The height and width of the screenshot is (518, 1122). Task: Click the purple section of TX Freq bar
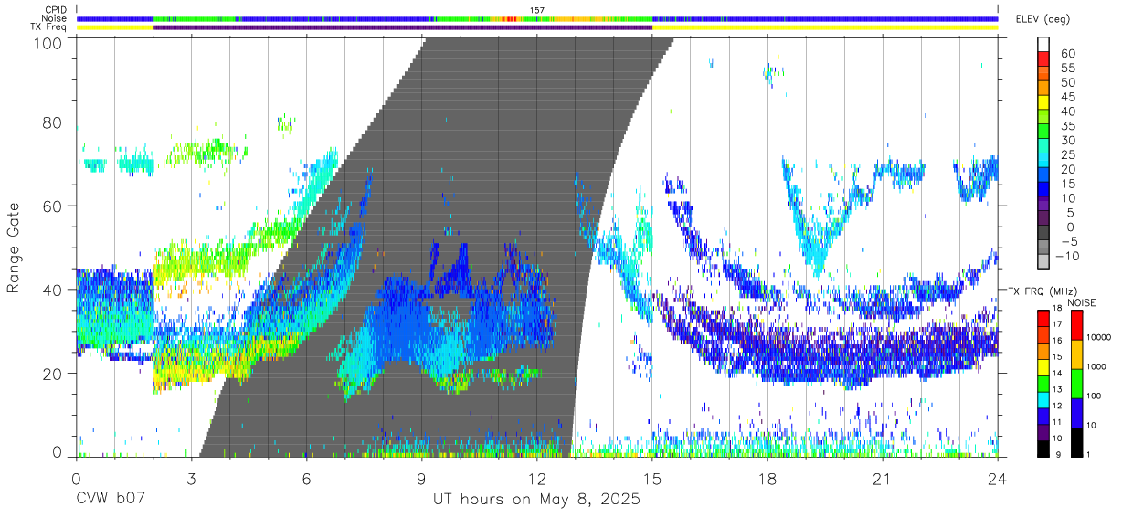(x=403, y=27)
